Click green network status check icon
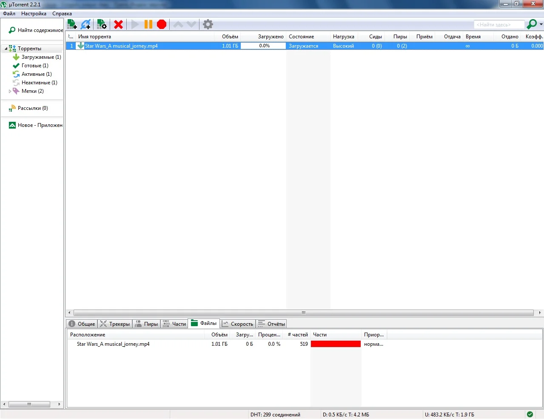 [530, 414]
